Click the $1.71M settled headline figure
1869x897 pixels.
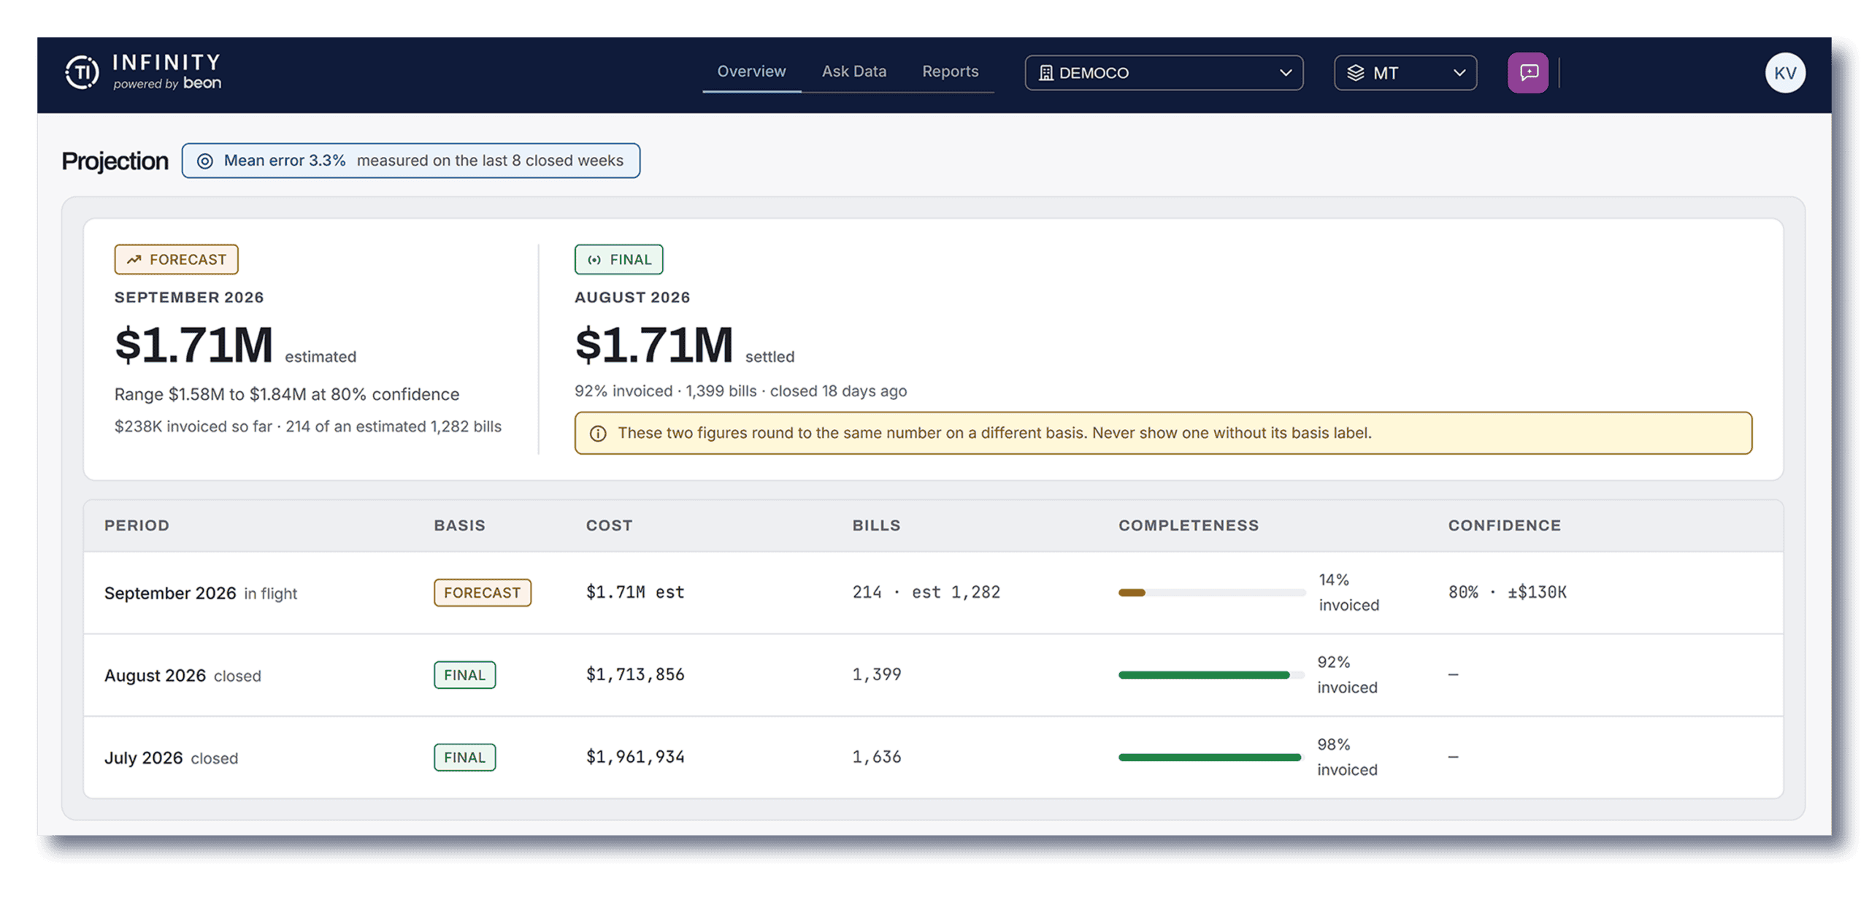point(653,345)
